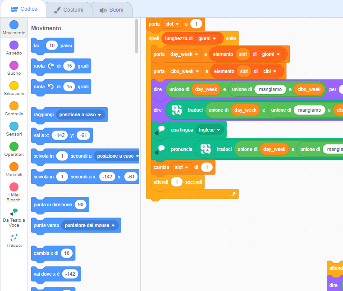
Task: Show the Sensori blocks category
Action: coord(14,126)
